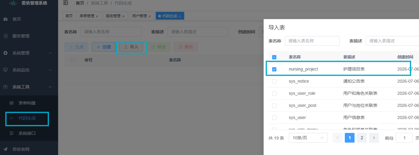Viewport: 419px width, 155px height.
Task: Click the 护理项目表 description cell
Action: tap(354, 69)
